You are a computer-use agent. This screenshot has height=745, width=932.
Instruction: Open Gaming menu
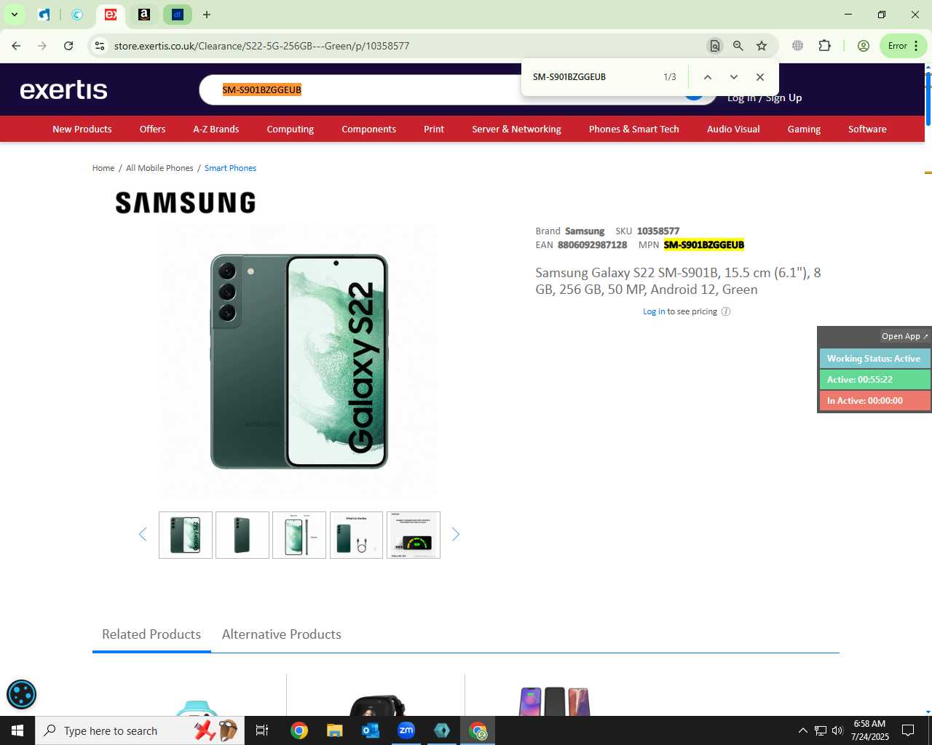804,129
